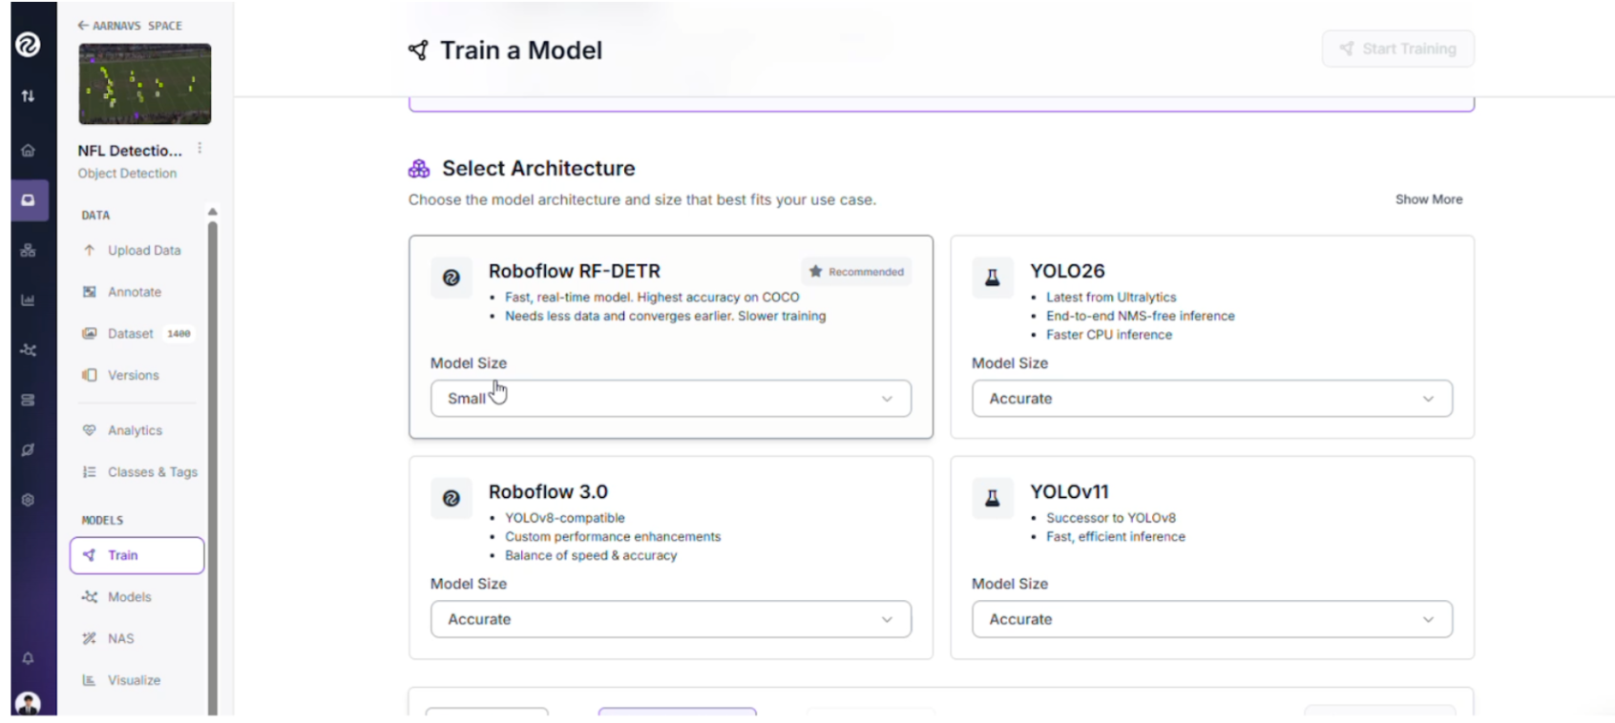Click the notification bell icon

(28, 658)
